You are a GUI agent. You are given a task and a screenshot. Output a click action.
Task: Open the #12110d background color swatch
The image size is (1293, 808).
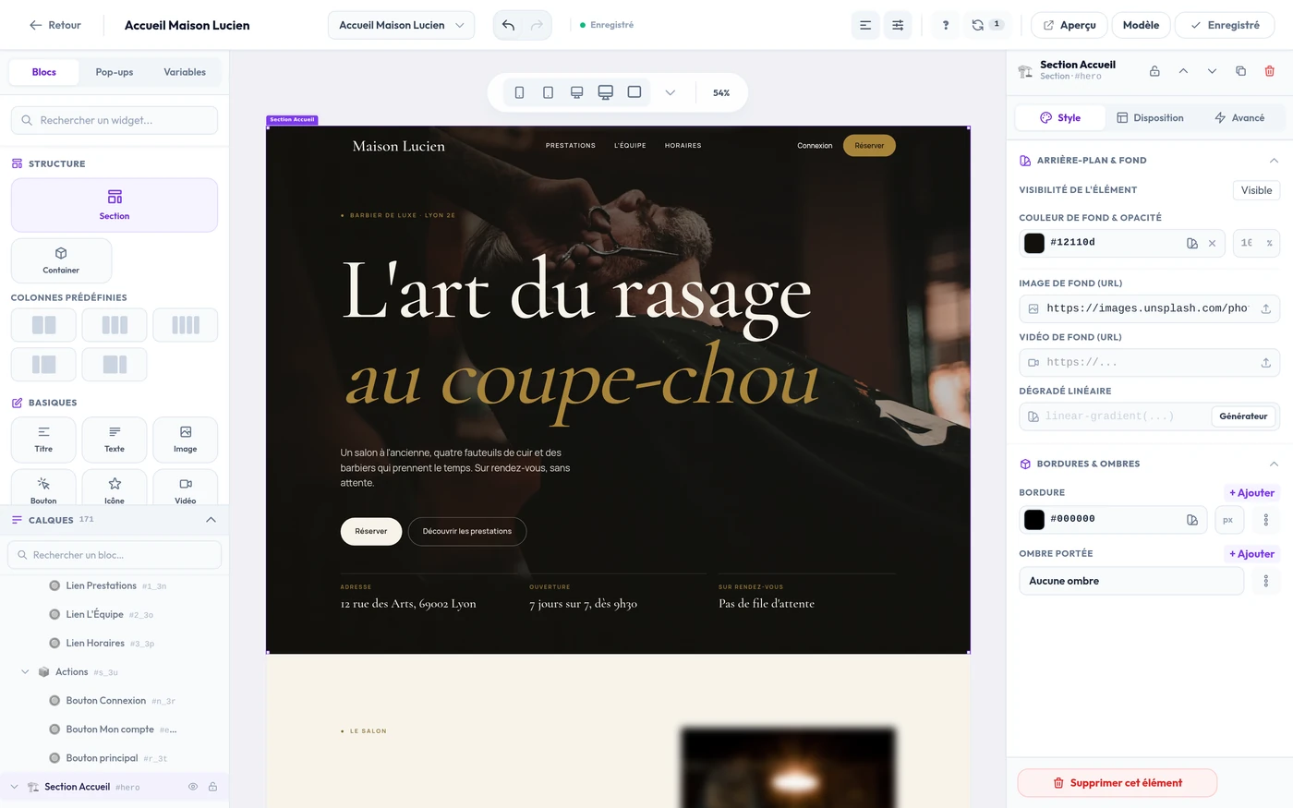pos(1034,243)
